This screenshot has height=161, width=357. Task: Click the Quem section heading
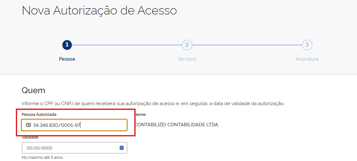(33, 90)
